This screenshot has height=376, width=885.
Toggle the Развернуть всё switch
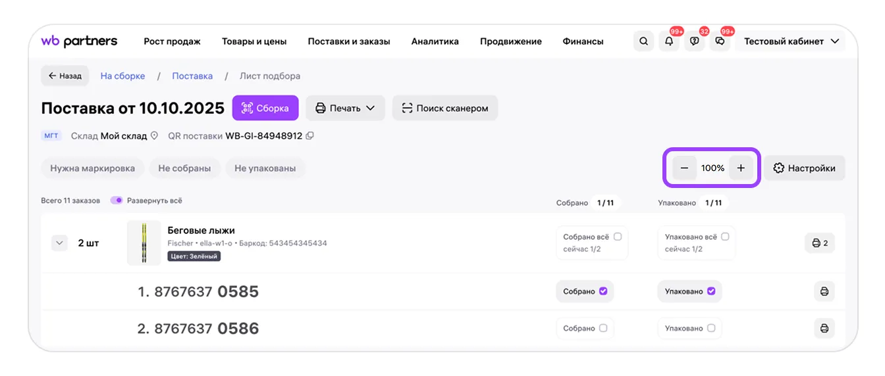click(117, 200)
